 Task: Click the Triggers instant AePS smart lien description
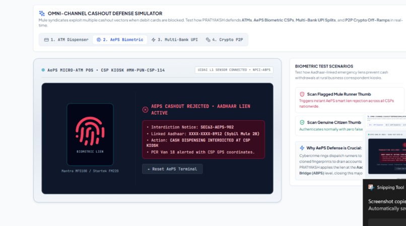click(x=347, y=103)
